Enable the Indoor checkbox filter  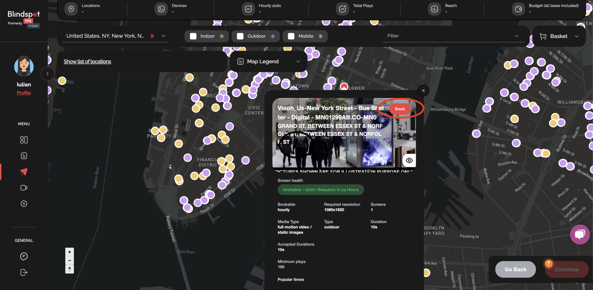coord(193,36)
